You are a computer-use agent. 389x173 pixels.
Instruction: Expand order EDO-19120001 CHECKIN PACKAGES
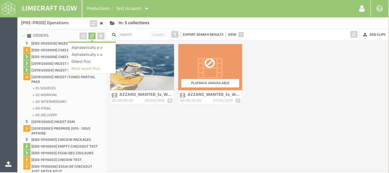[x=27, y=140]
